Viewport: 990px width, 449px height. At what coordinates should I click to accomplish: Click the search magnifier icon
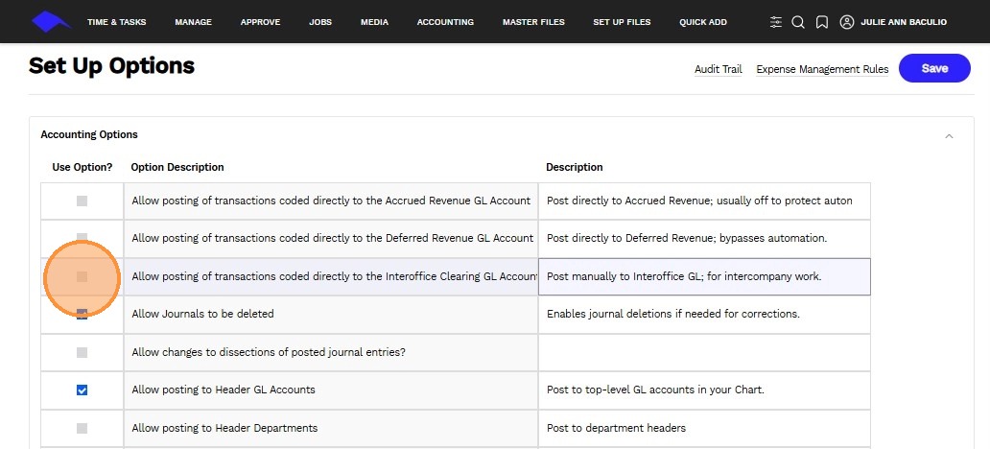point(798,22)
